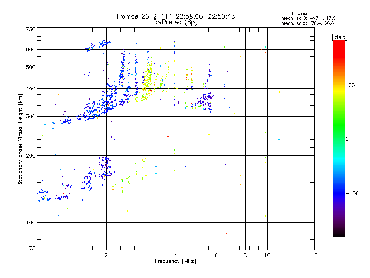The height and width of the screenshot is (278, 370).
Task: Click the 'mean, sd,O: -97.1, 17.8' statistics line
Action: pos(308,18)
